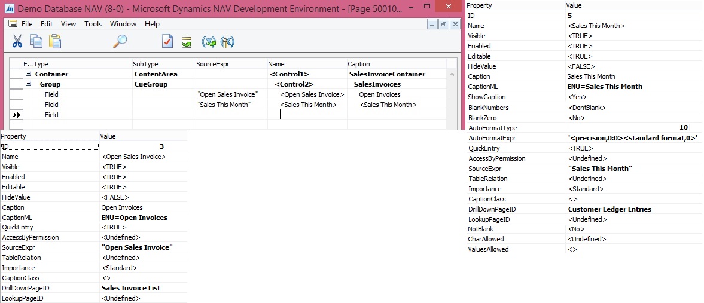Collapse the Container tree row

tap(28, 74)
